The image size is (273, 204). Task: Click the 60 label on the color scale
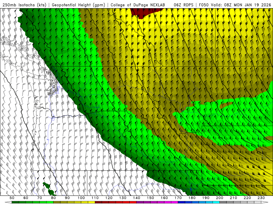26,198
